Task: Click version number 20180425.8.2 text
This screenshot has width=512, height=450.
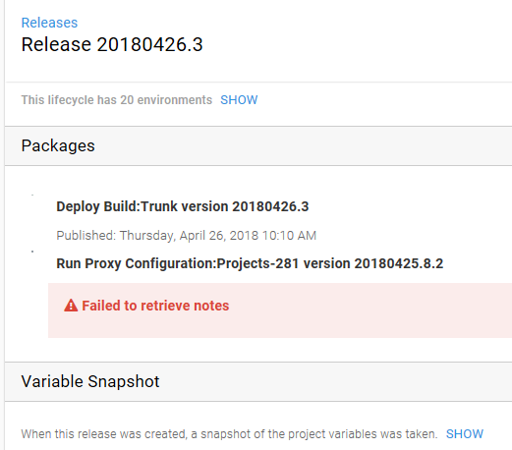Action: coord(399,263)
